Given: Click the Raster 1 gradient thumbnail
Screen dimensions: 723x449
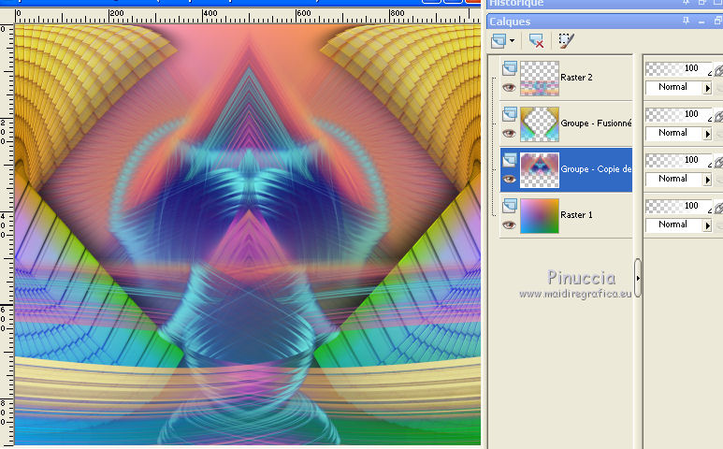Looking at the screenshot, I should pos(540,216).
